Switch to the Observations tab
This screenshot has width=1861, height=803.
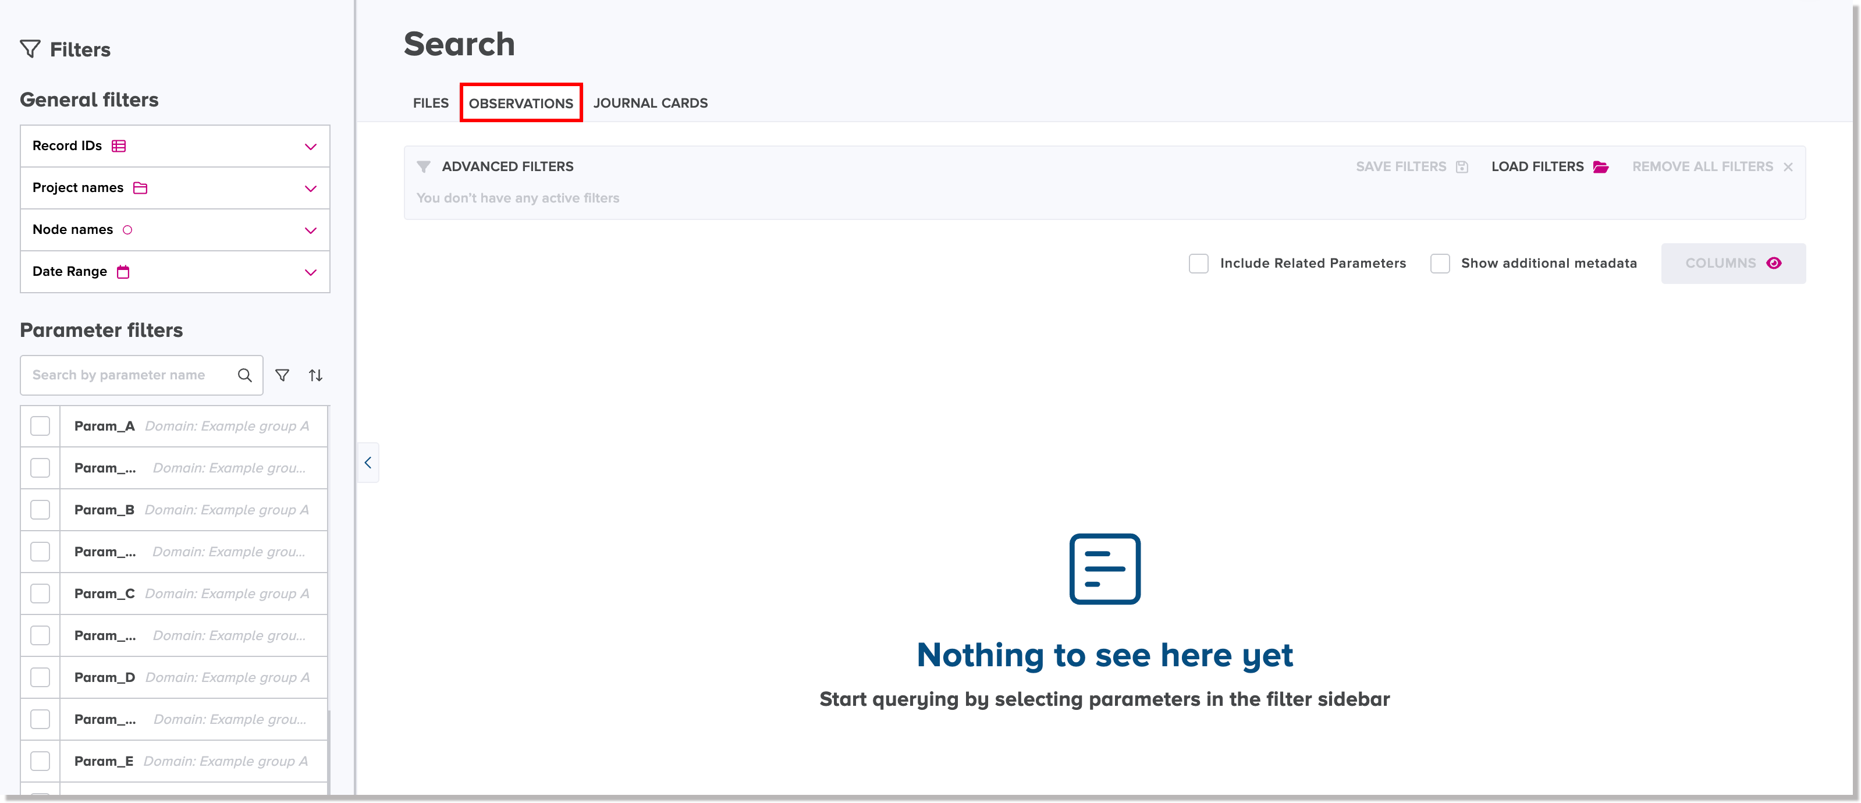click(x=521, y=103)
